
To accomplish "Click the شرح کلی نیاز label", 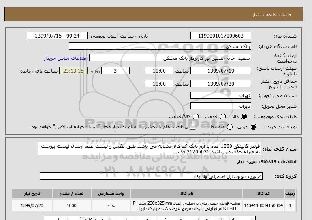I will point(280,149).
